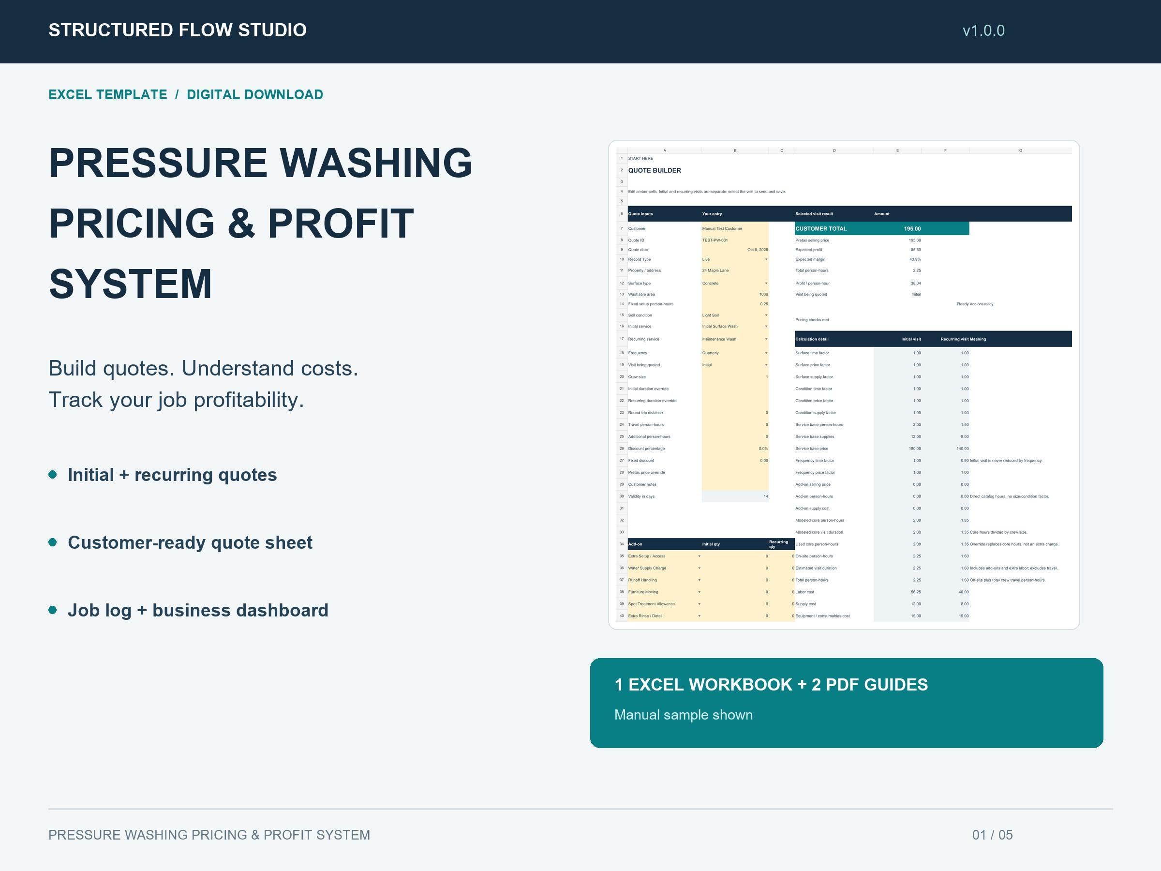Screen dimensions: 1161x871
Task: Click the Oct 8, 2026 date cell
Action: [735, 250]
